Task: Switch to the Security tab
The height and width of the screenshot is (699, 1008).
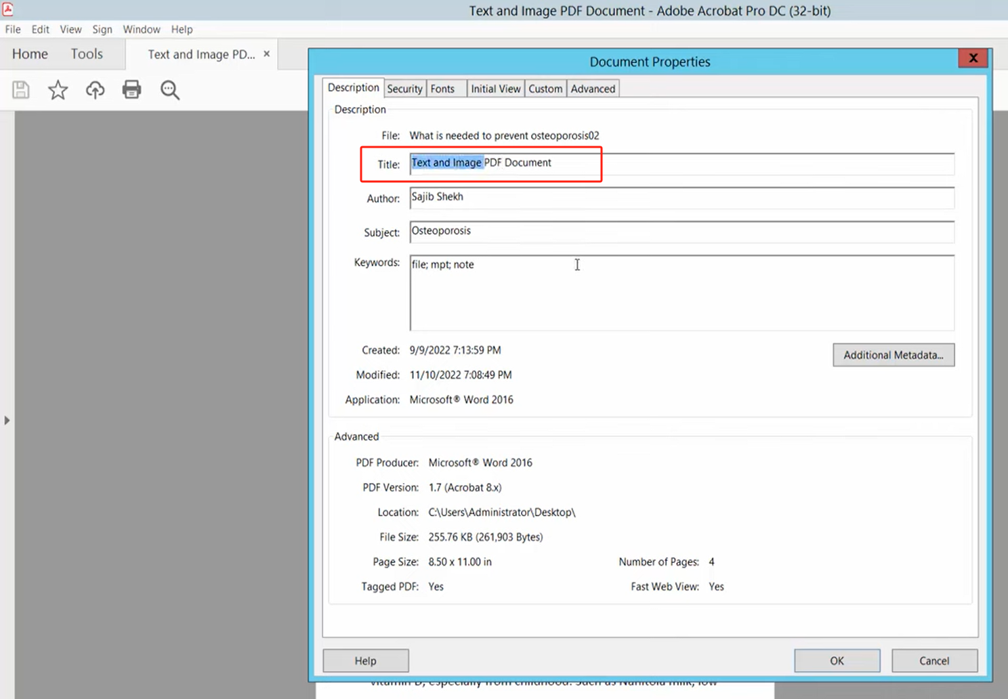Action: [404, 89]
